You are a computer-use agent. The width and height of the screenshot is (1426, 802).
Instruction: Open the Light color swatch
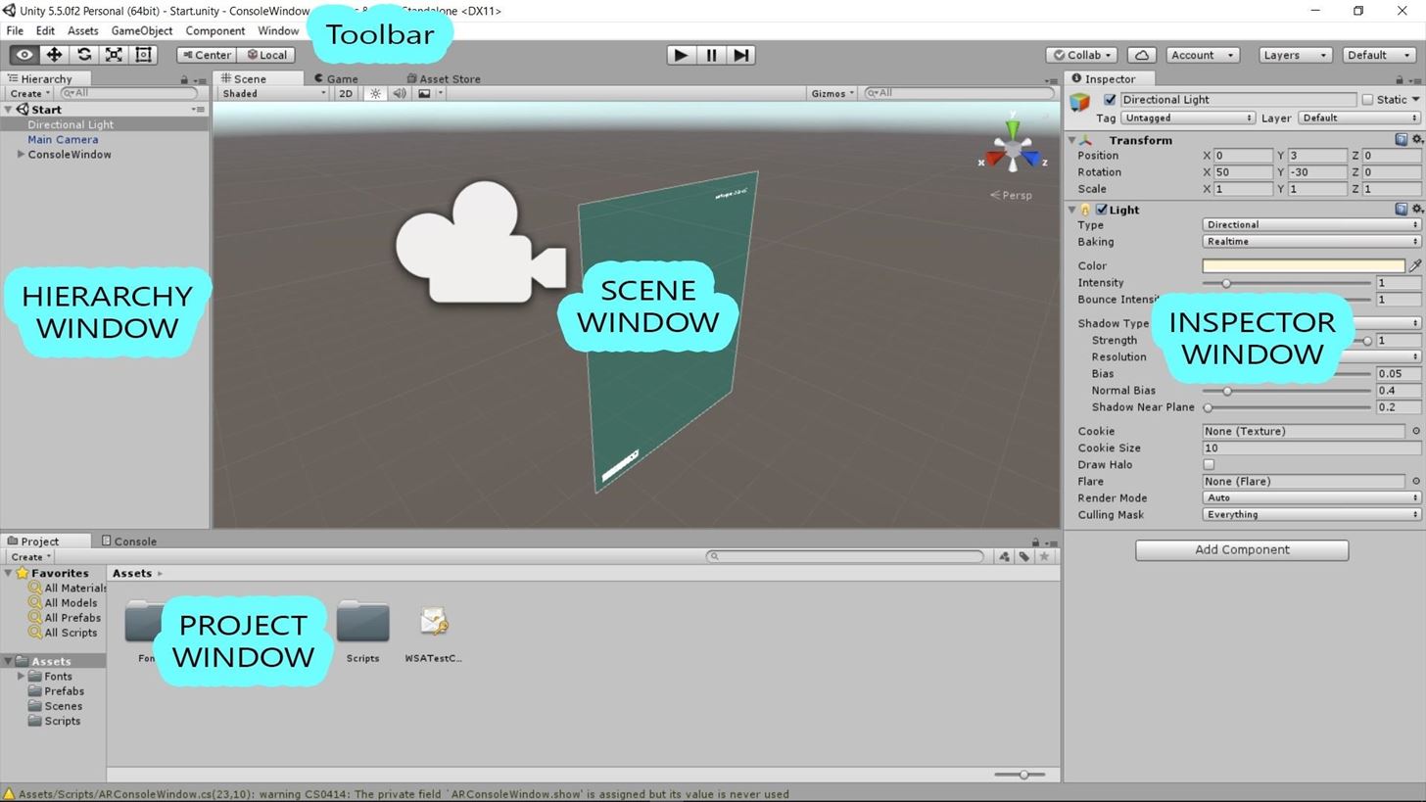click(x=1303, y=265)
